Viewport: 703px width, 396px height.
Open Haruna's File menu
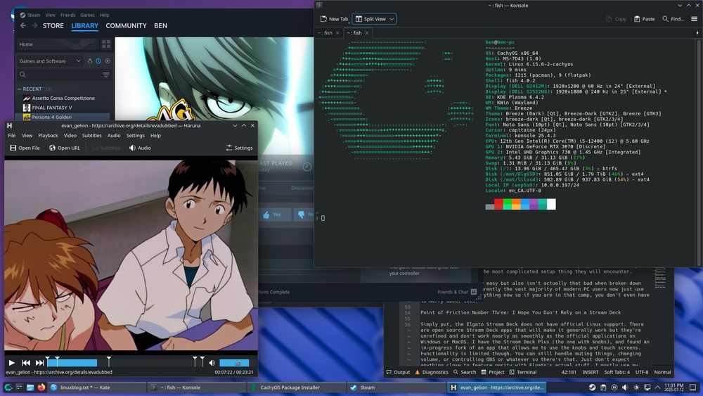click(x=12, y=136)
